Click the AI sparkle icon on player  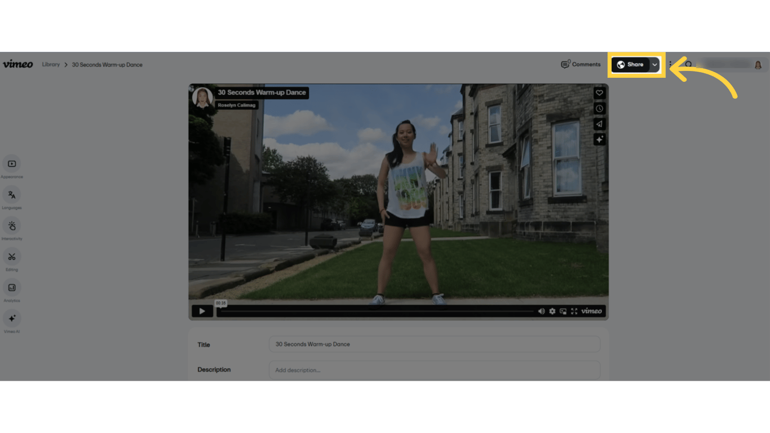(599, 139)
